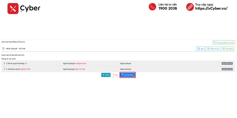Click the paper plane send icon
Image resolution: width=237 pixels, height=118 pixels.
[x=122, y=75]
